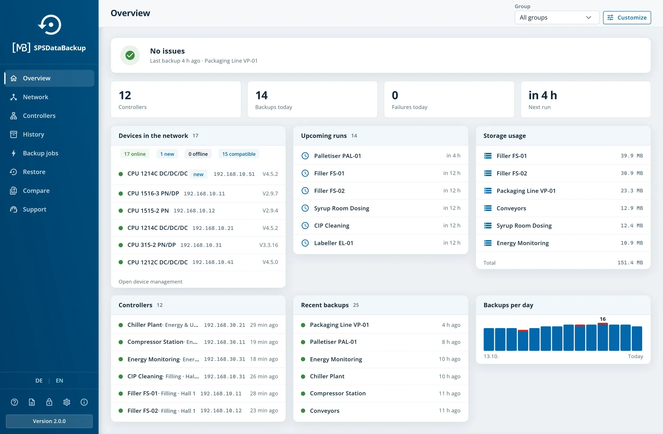The width and height of the screenshot is (663, 434).
Task: Open the All groups dropdown
Action: click(x=557, y=17)
